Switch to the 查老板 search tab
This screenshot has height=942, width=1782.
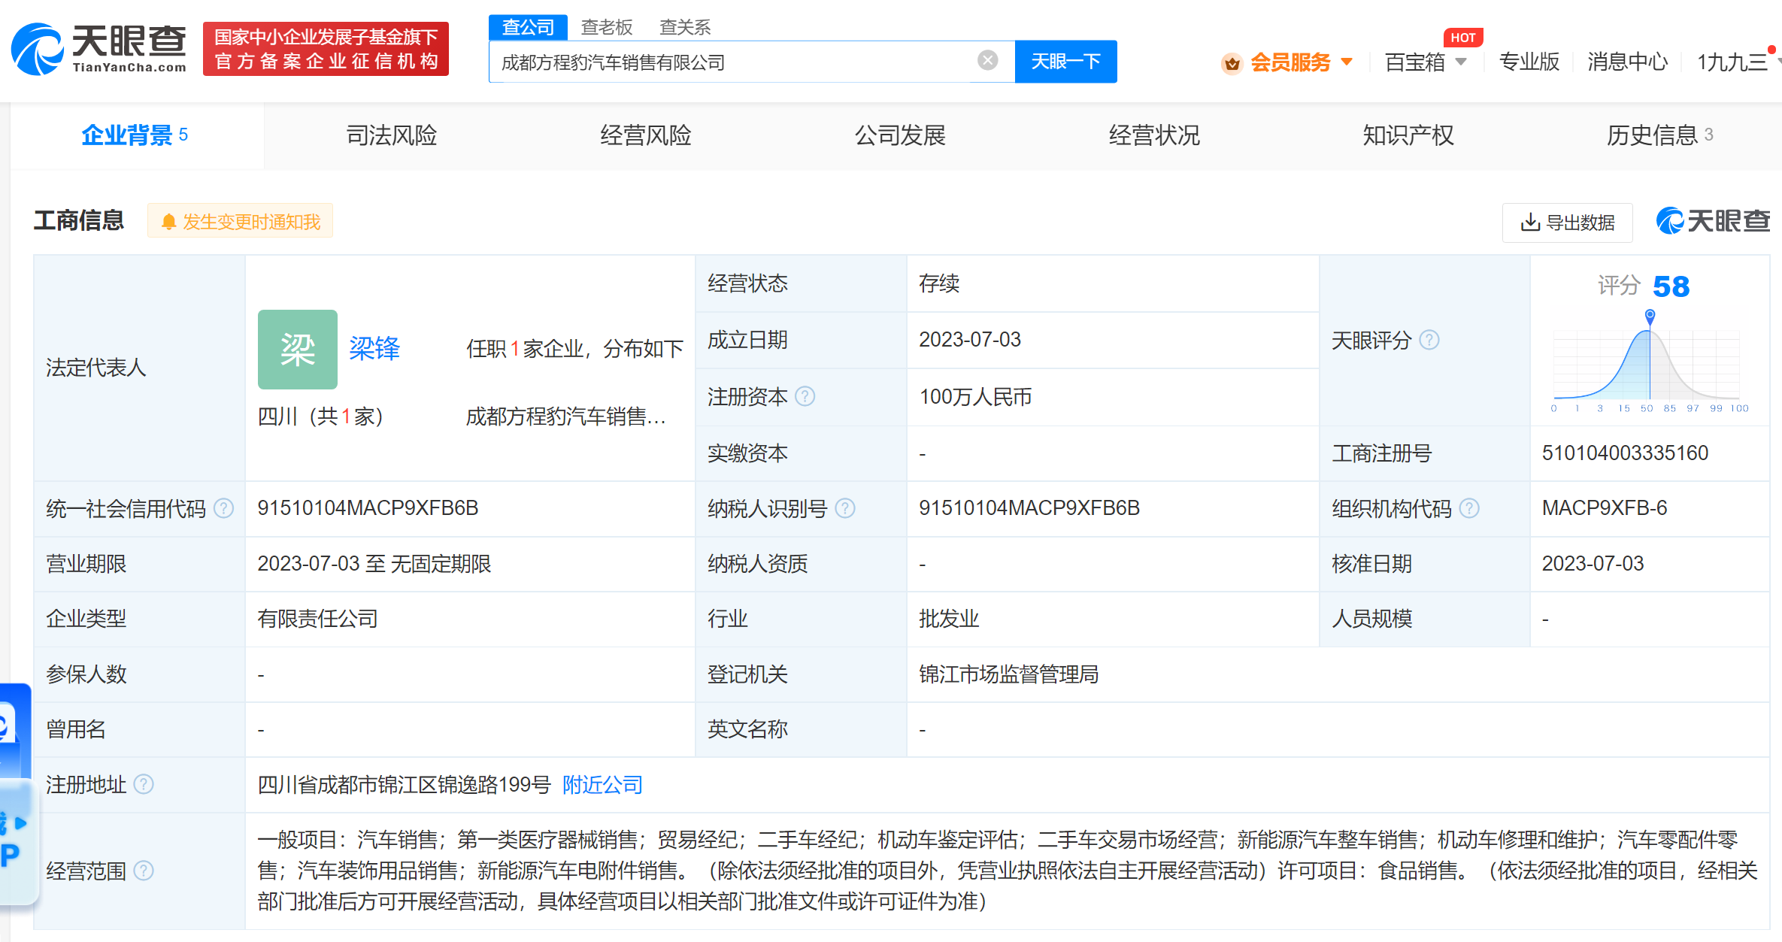607,27
